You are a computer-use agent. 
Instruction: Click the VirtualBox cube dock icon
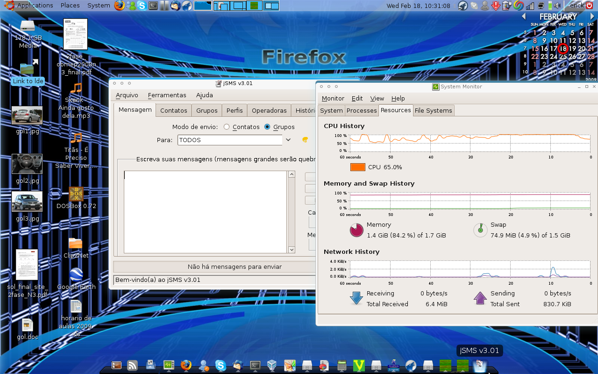click(x=272, y=365)
